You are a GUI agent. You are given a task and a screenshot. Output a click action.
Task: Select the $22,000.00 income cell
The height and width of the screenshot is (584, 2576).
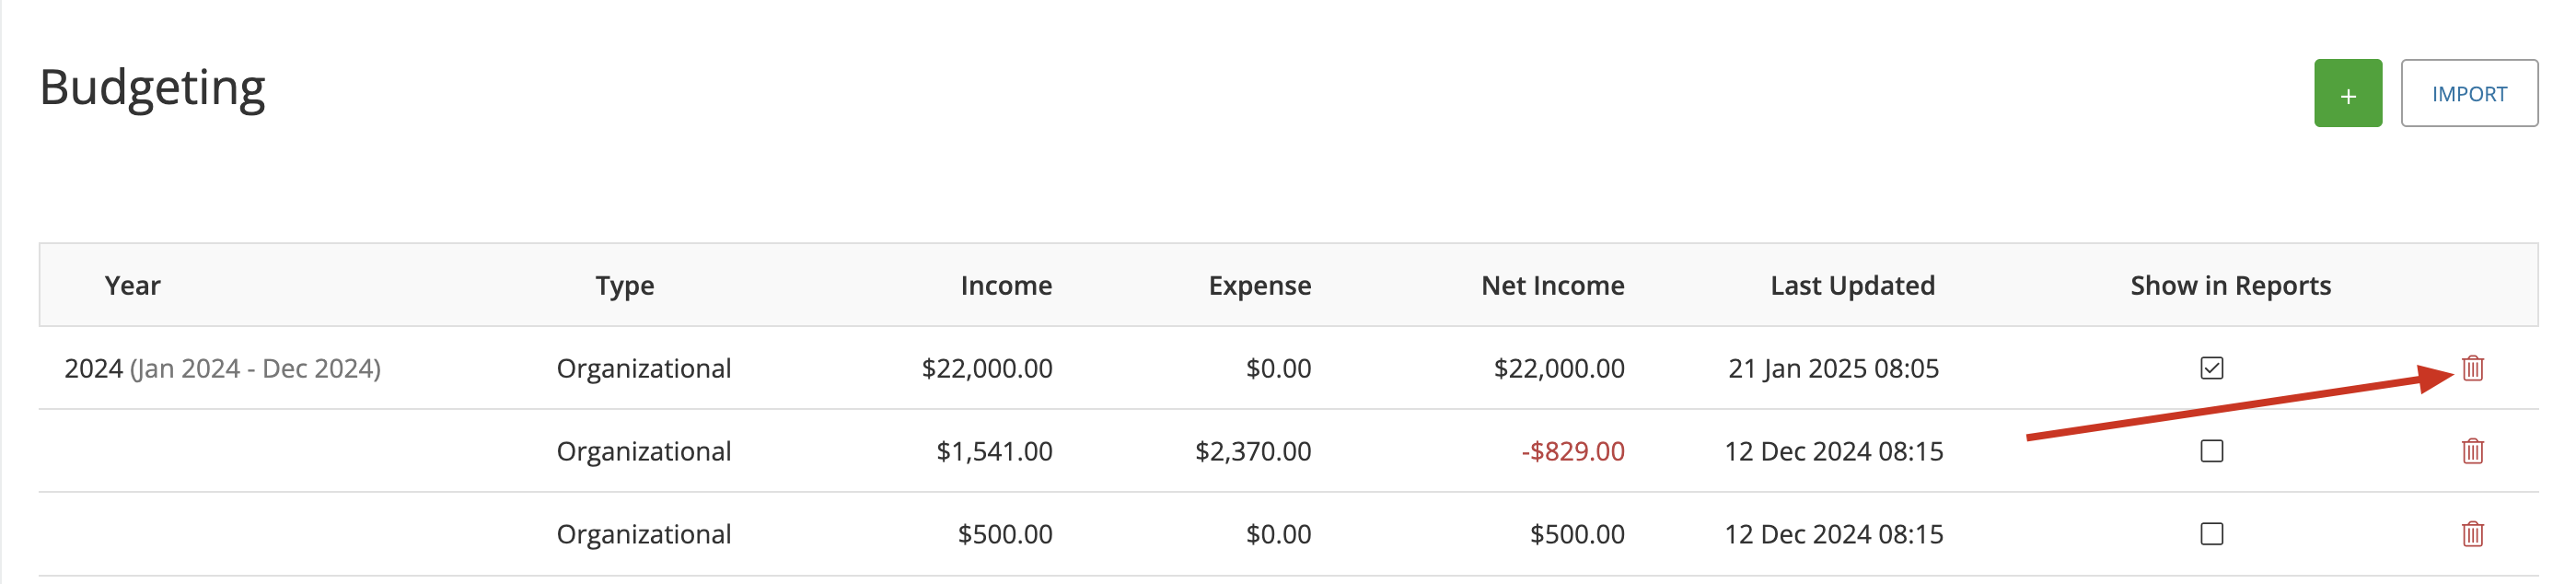tap(986, 368)
